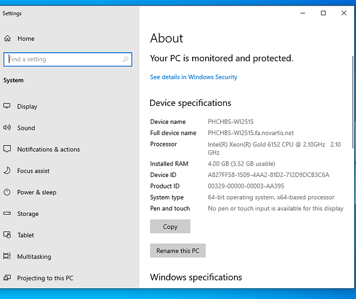
Task: Click the No pen or touch input text
Action: pyautogui.click(x=275, y=208)
